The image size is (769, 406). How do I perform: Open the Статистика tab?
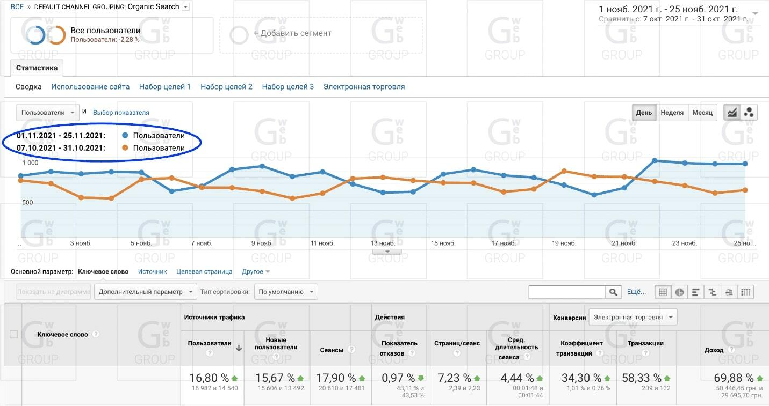click(37, 68)
